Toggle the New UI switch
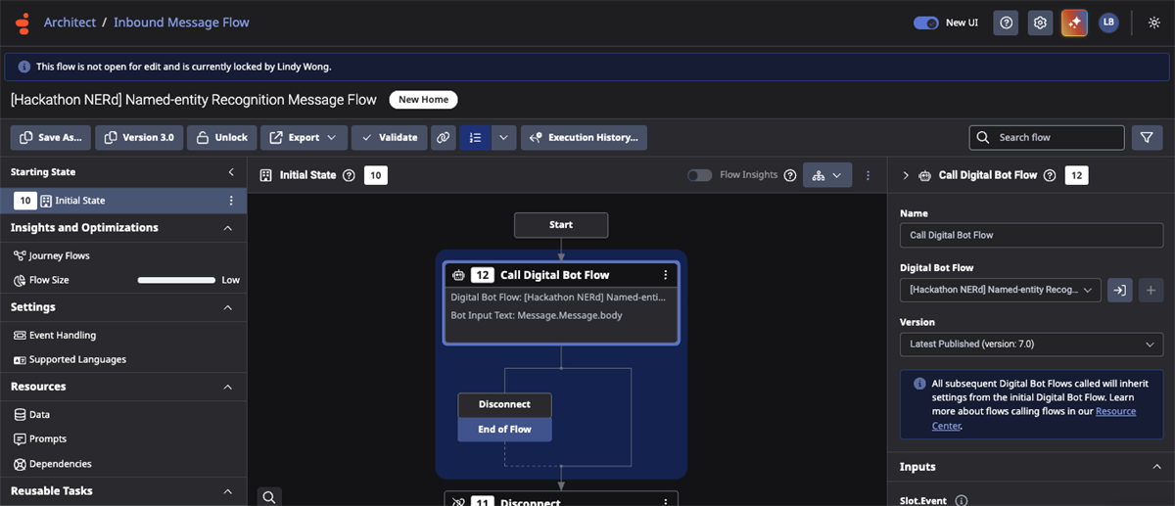 tap(926, 23)
